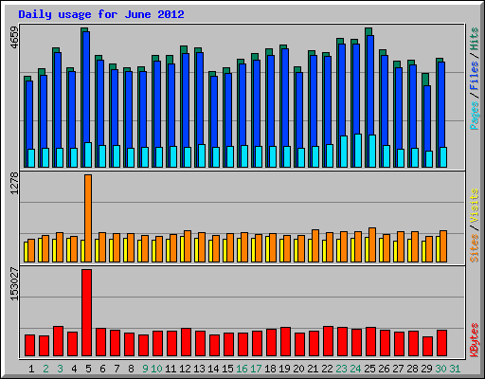Click day label 6 on x-axis
Screen dimensions: 485x379
[x=102, y=369]
